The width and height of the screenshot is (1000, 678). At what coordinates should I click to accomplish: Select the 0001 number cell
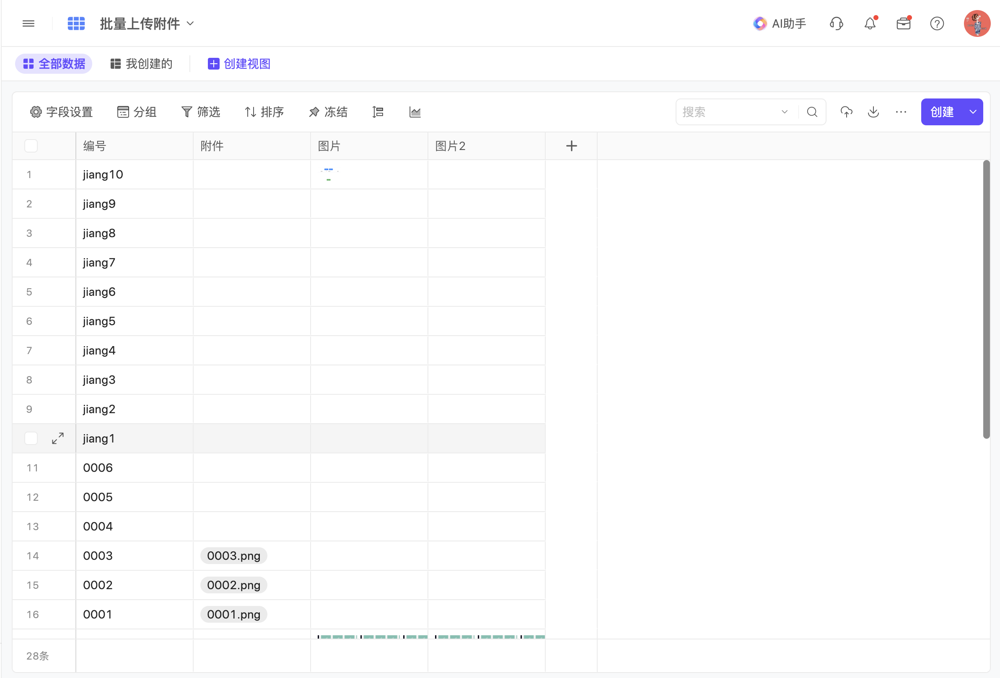click(x=135, y=614)
